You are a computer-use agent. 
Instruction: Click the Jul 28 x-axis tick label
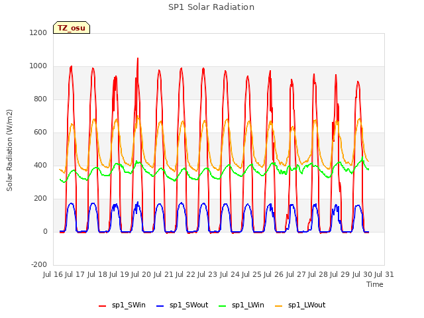tap(318, 274)
